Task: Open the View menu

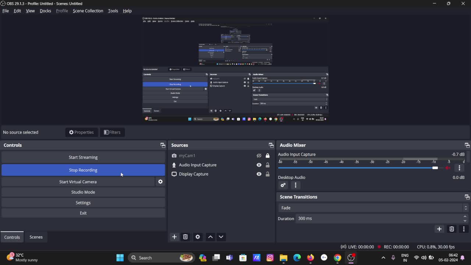Action: point(30,11)
